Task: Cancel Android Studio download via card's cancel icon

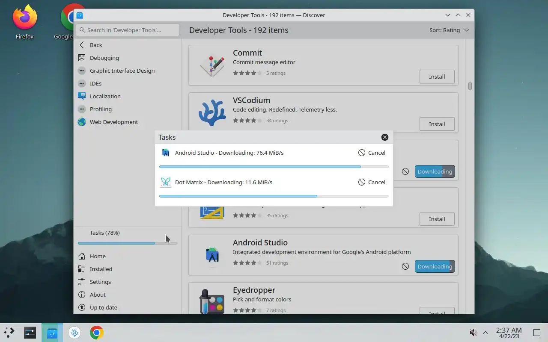Action: [405, 266]
